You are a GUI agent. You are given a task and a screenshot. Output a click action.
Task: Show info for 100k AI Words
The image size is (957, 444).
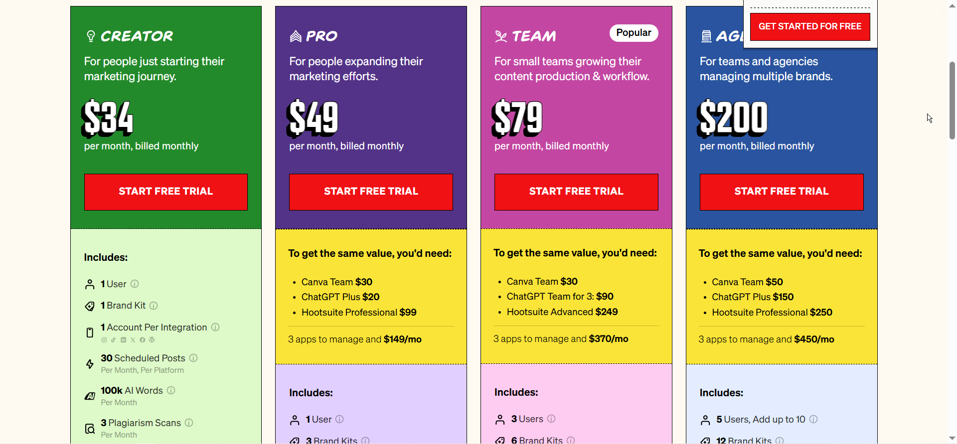[171, 390]
